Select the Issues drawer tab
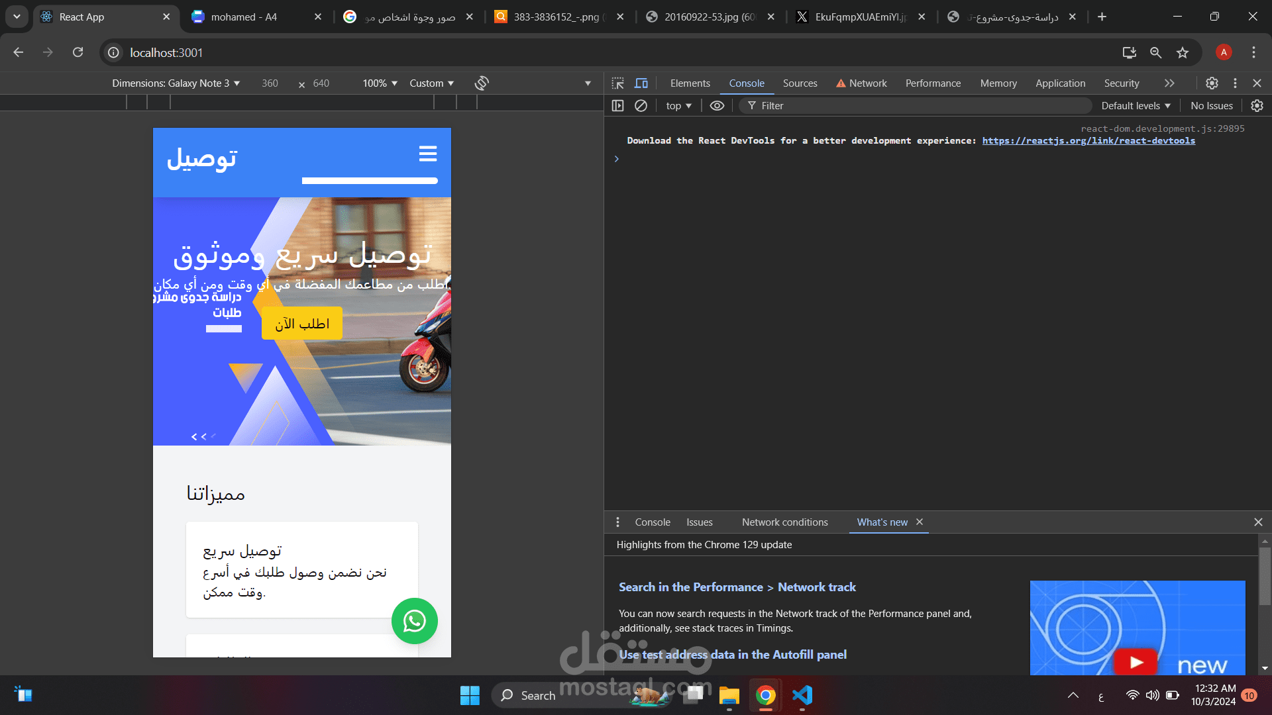The image size is (1272, 715). 700,522
